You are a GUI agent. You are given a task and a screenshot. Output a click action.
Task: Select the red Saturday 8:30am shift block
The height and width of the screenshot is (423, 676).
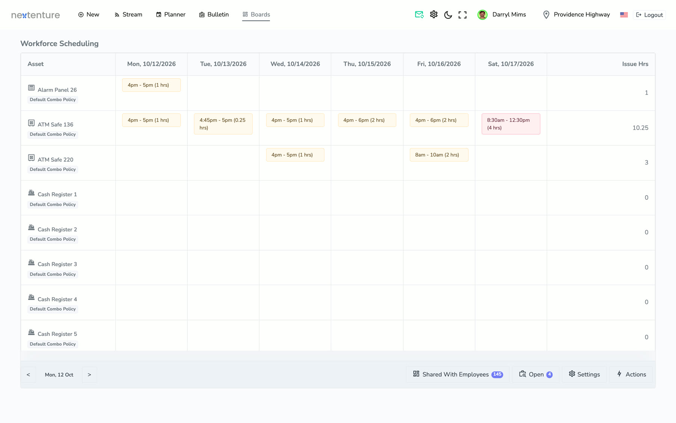tap(511, 124)
